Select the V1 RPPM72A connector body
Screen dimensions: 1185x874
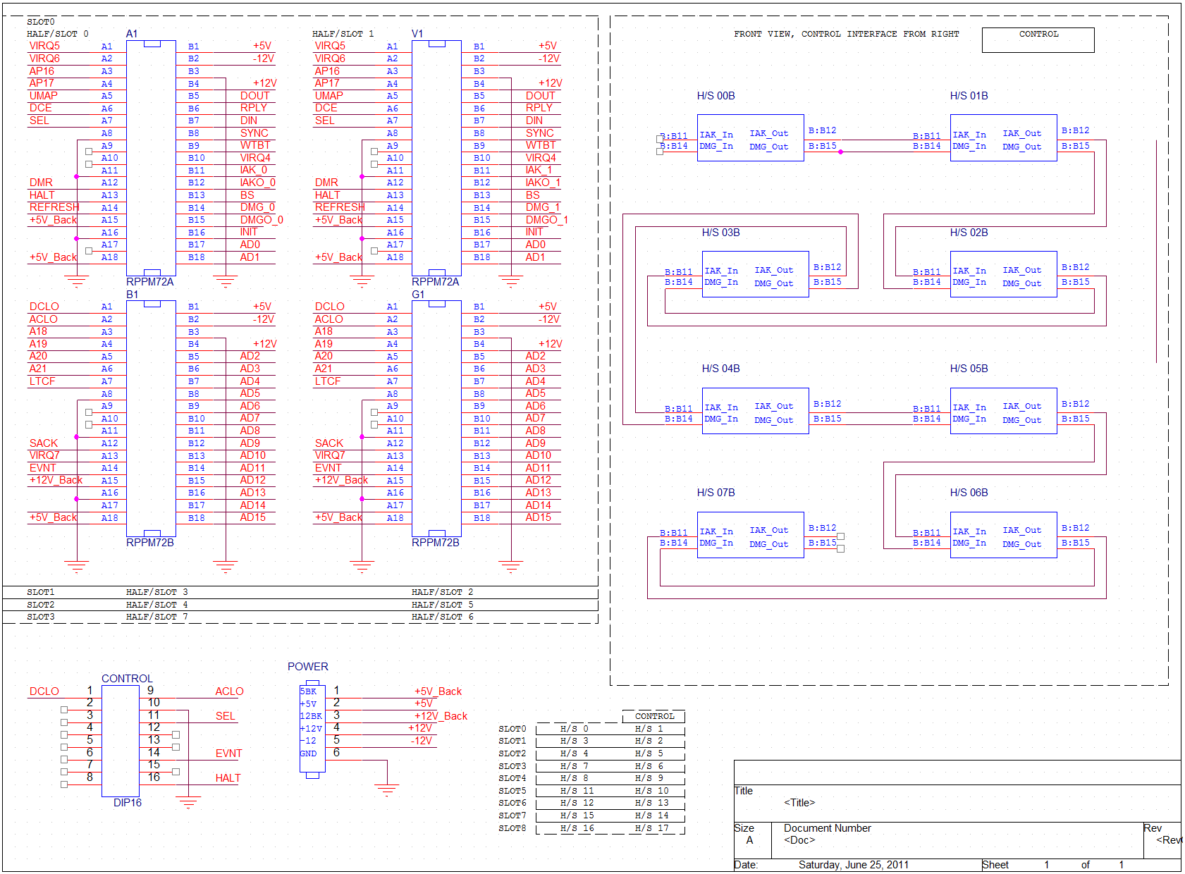click(436, 158)
